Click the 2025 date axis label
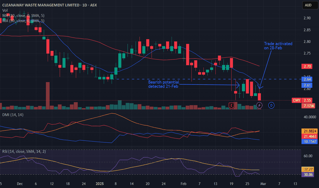This screenshot has width=319, height=188. coord(100,184)
